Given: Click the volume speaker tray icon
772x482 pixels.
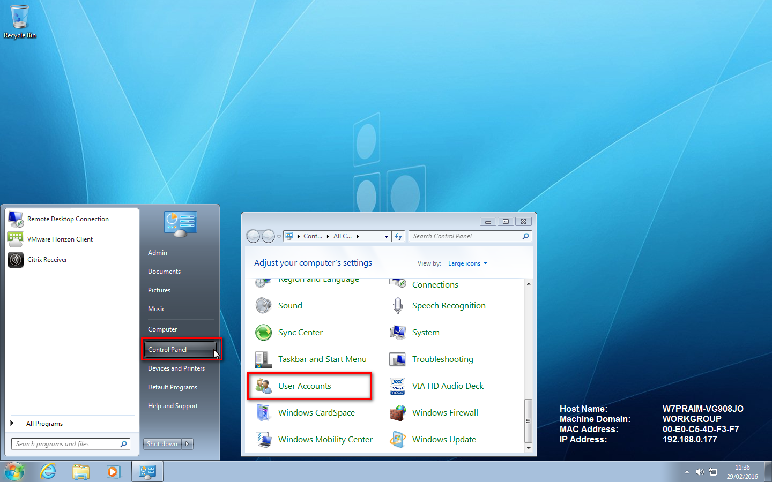Looking at the screenshot, I should [x=700, y=472].
